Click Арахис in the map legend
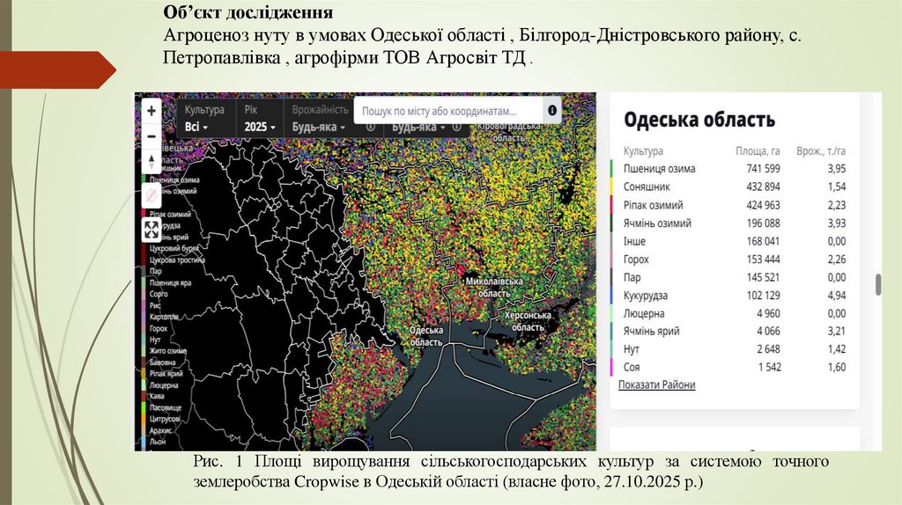The height and width of the screenshot is (505, 902). [160, 430]
